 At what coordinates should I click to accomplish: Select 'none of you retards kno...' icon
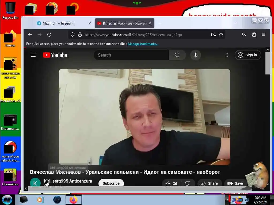point(10,151)
